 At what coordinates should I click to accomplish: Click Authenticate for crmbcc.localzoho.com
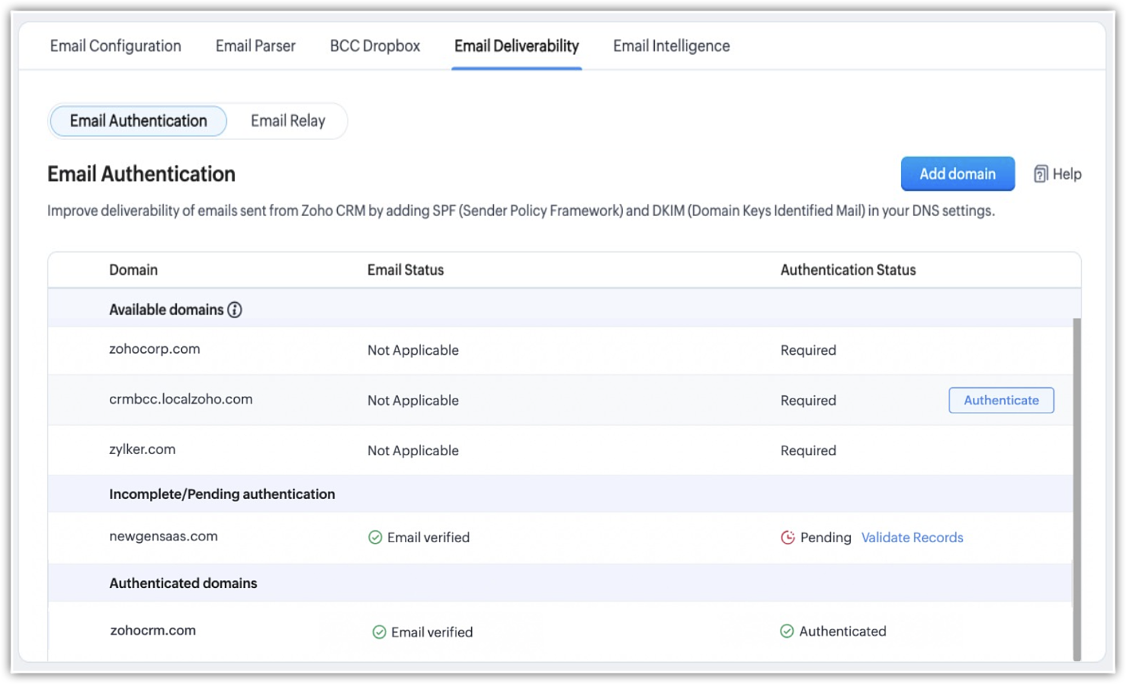[x=1001, y=400]
